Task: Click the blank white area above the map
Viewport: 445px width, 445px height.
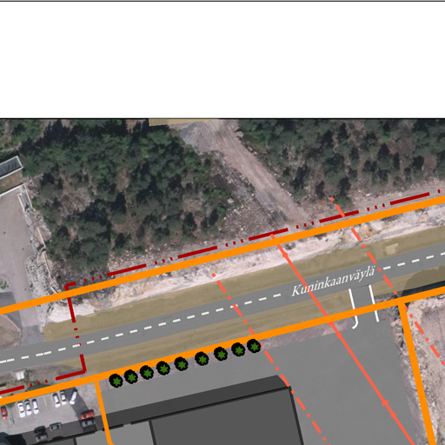Action: click(x=222, y=59)
